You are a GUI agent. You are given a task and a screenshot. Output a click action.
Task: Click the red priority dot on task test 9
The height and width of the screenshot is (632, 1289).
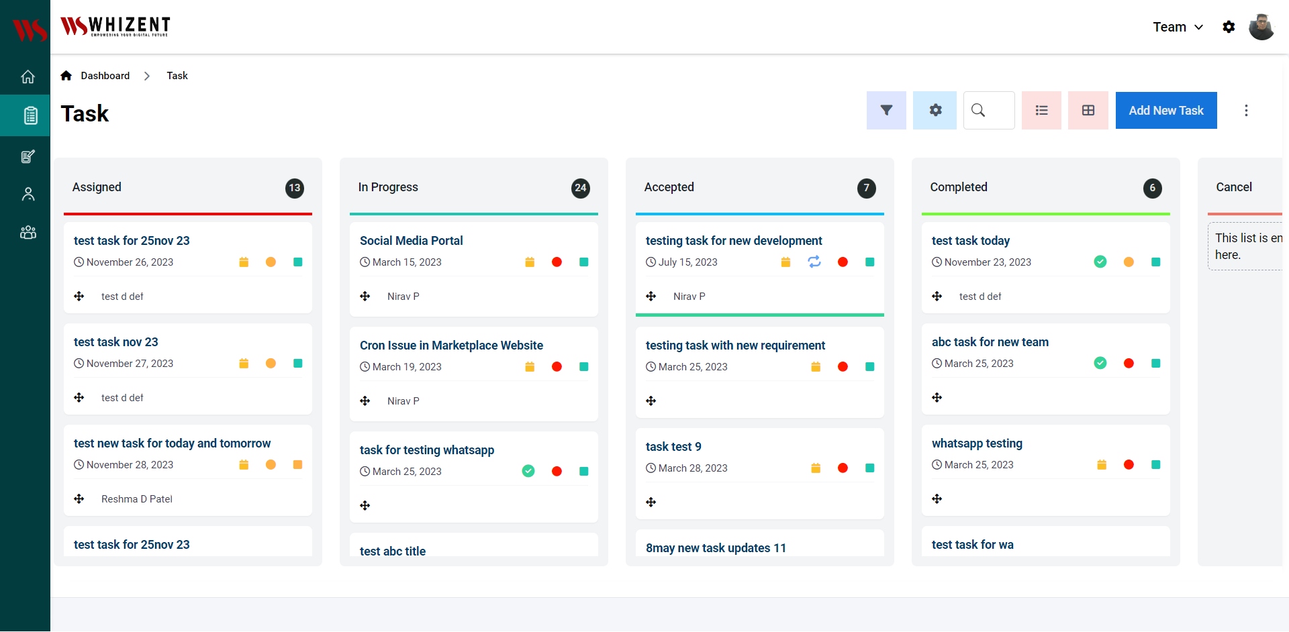pos(843,468)
